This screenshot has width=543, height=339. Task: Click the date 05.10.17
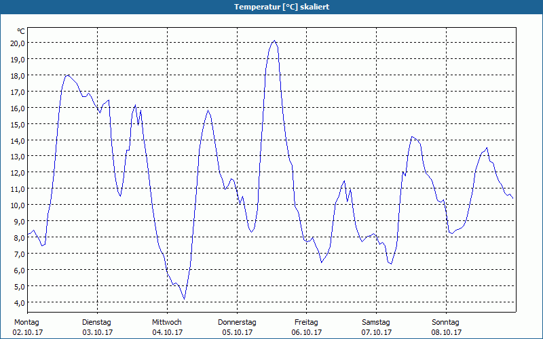pyautogui.click(x=238, y=332)
